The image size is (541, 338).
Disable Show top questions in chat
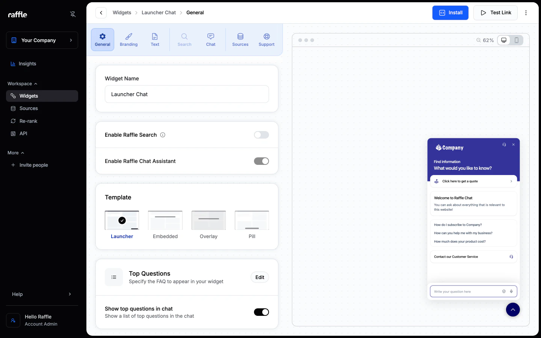(x=261, y=312)
